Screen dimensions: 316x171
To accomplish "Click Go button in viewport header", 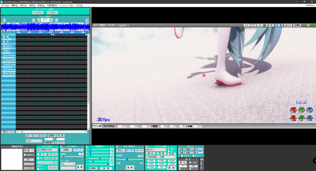I will [x=260, y=26].
